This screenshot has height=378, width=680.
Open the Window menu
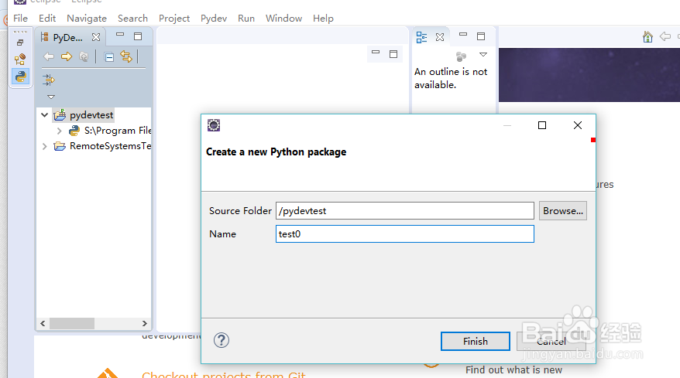click(x=284, y=19)
